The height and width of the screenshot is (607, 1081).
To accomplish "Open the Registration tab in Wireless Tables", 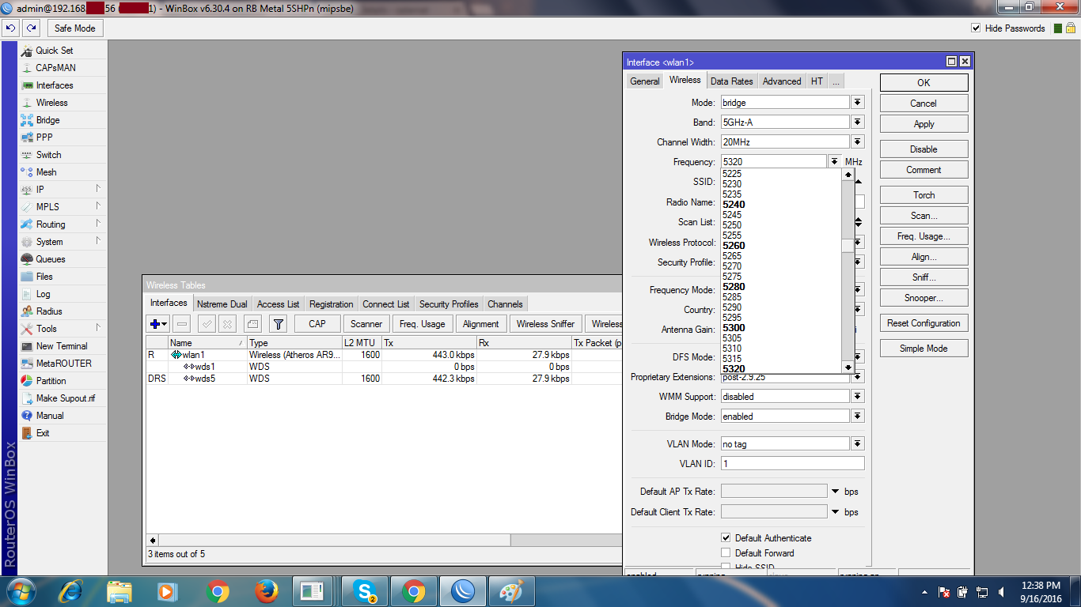I will (331, 303).
